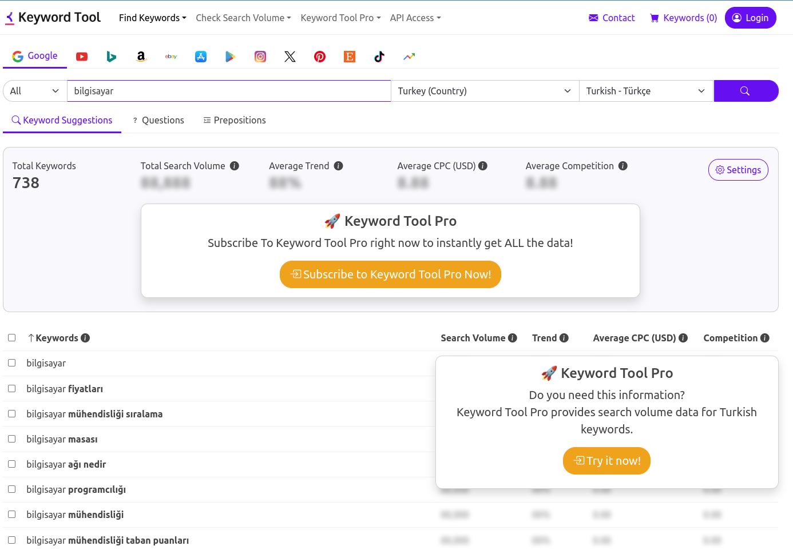Open the App Store platform icon

(201, 57)
